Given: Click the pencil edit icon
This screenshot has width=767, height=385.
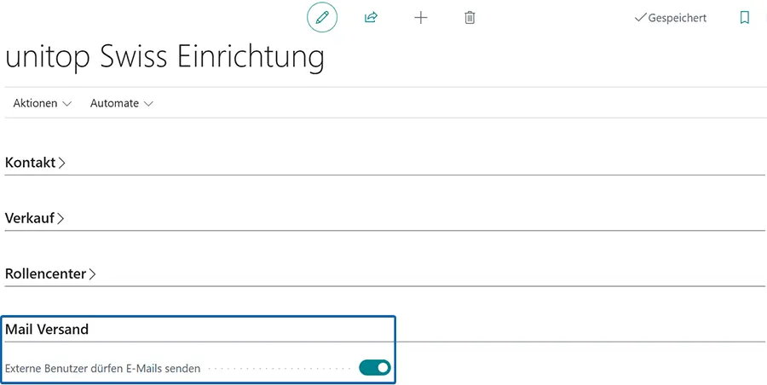Looking at the screenshot, I should tap(322, 18).
